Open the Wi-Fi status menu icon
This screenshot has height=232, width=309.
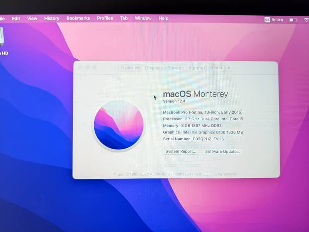tap(306, 20)
